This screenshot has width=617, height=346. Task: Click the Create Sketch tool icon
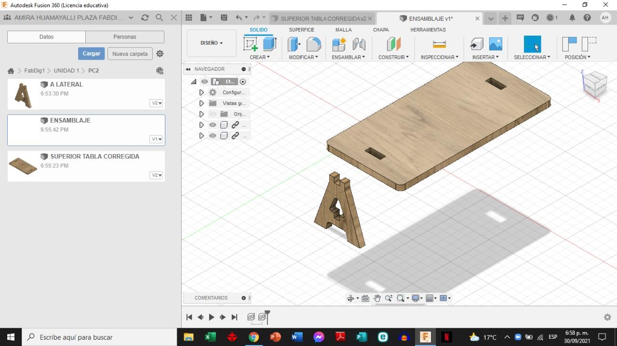pyautogui.click(x=251, y=44)
